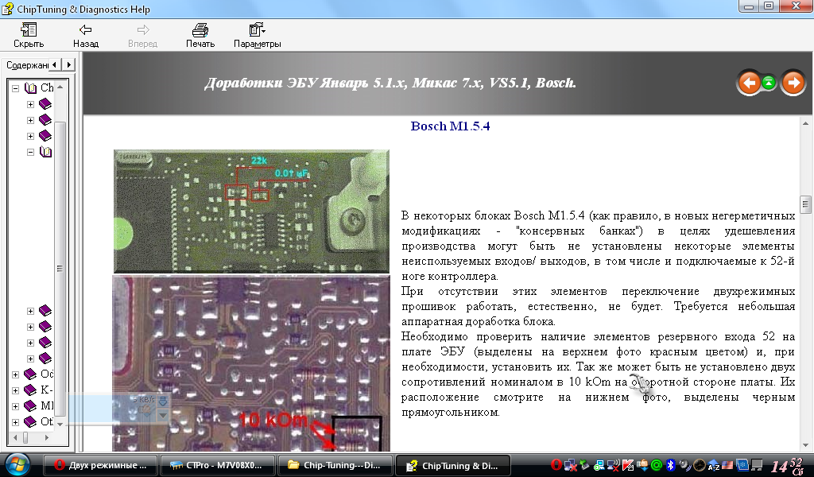
Task: Go to next topic with orange right arrow
Action: (793, 83)
